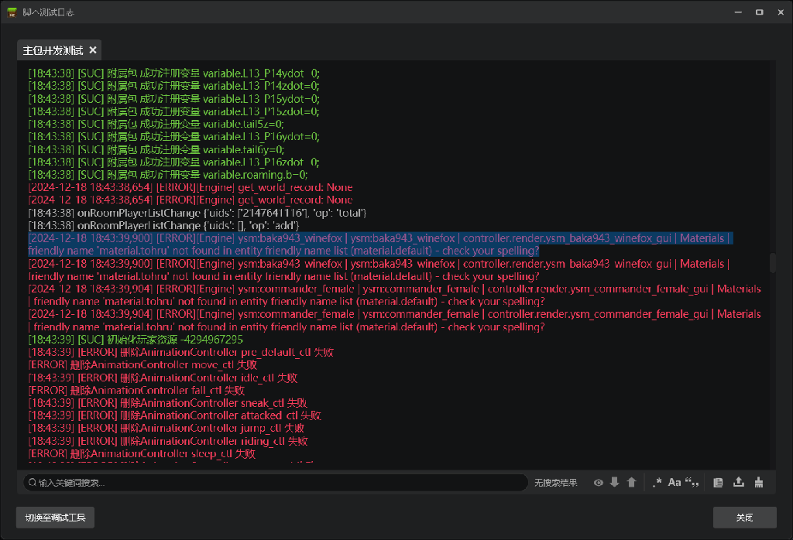Toggle case-sensitive Aa matching

coord(675,483)
